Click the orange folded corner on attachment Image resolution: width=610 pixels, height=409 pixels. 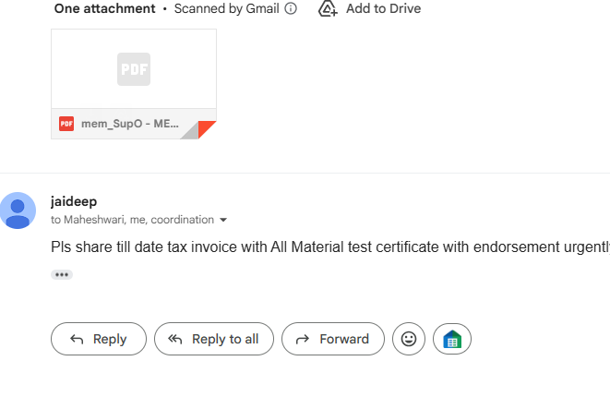208,130
